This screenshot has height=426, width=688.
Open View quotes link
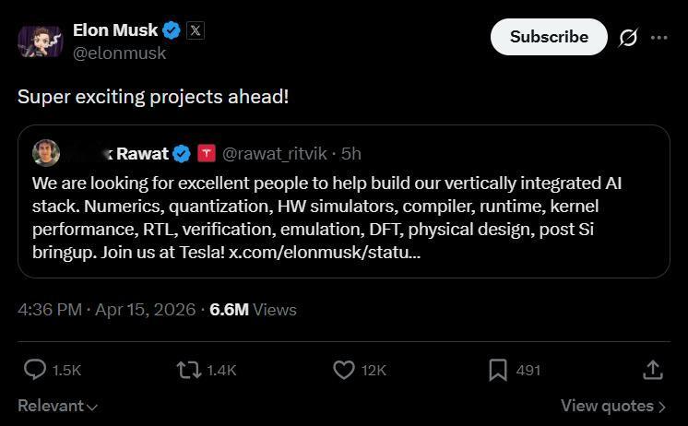612,406
